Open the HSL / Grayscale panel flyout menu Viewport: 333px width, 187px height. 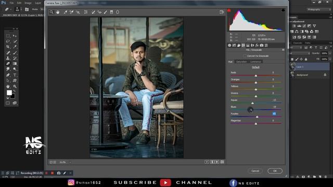tap(283, 50)
